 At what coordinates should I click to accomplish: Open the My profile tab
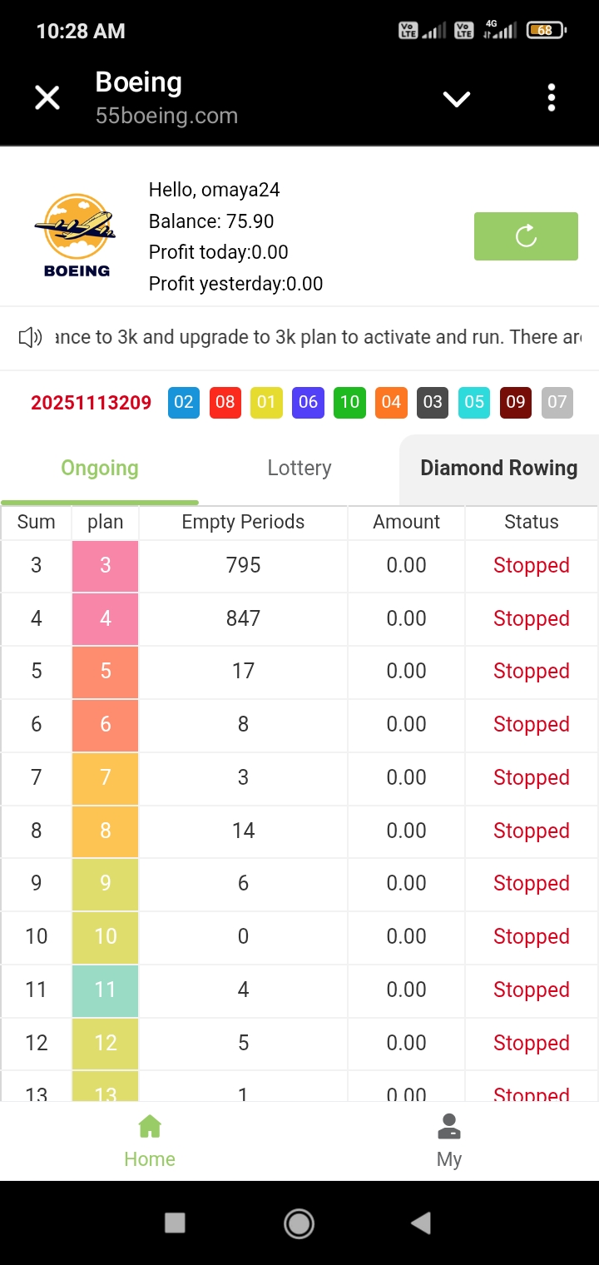click(449, 1142)
